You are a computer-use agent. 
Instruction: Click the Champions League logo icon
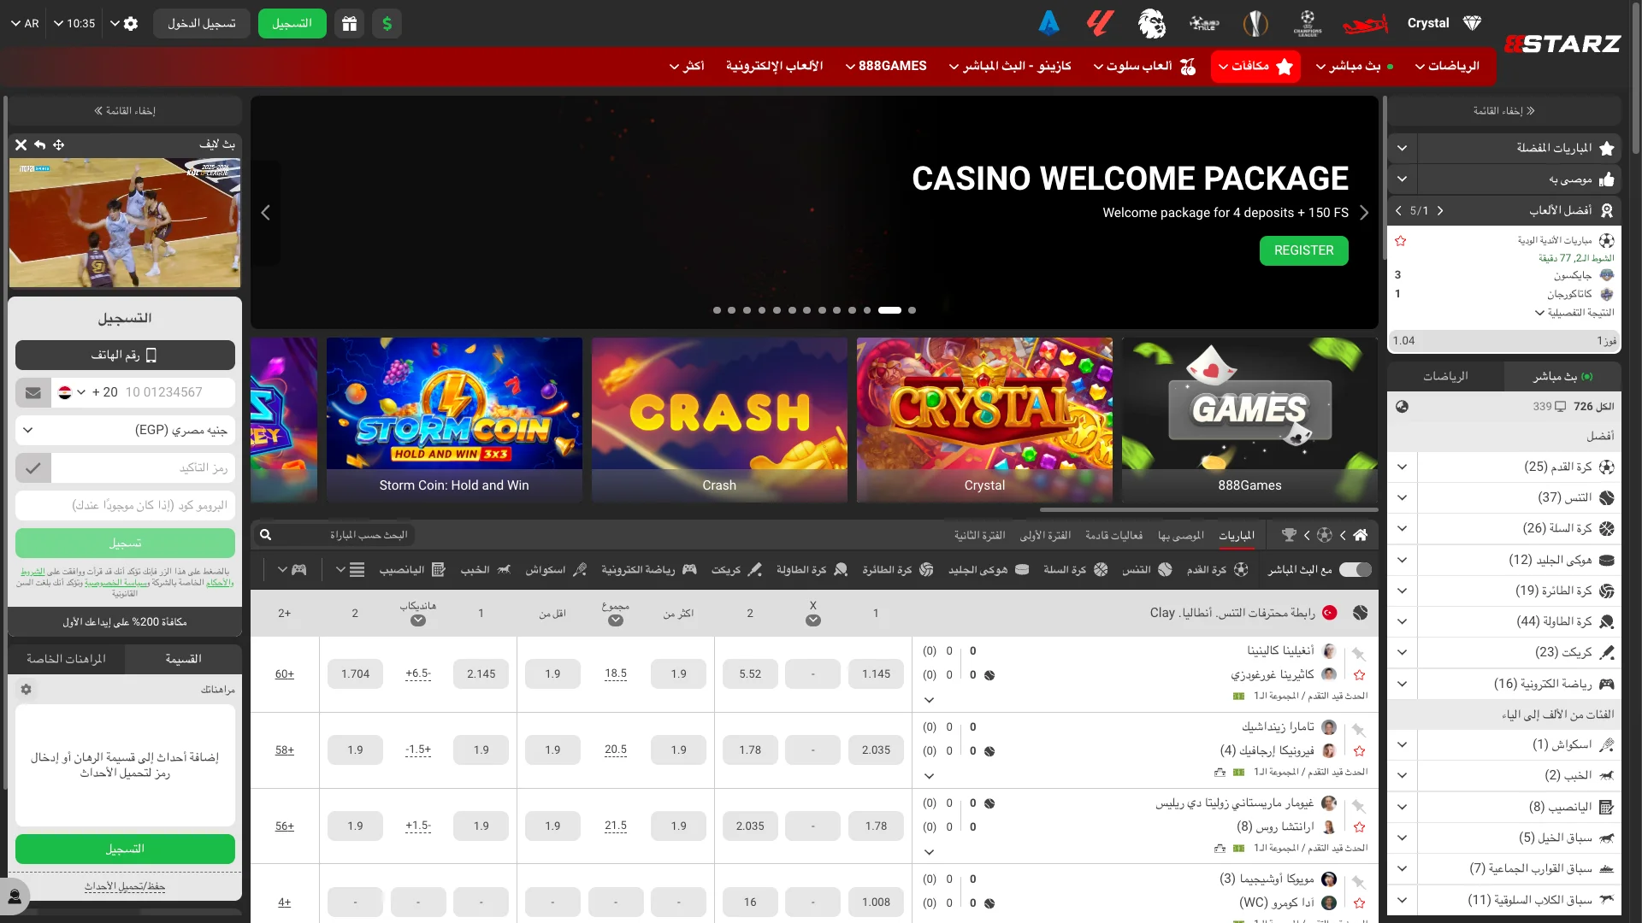(1307, 23)
